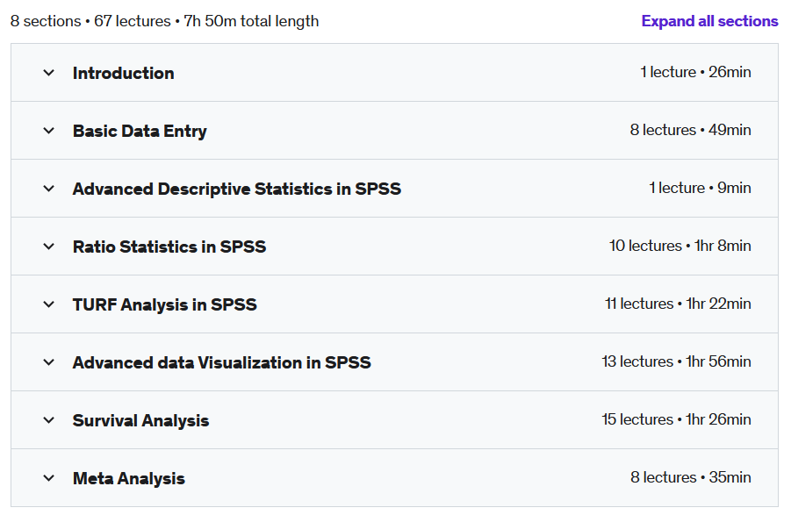Click the '13 lectures • 1hr 56min' text

pos(677,361)
